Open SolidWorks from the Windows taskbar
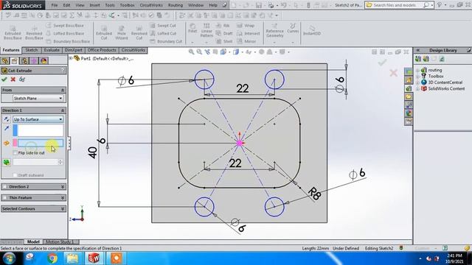The width and height of the screenshot is (472, 265). pos(94,258)
